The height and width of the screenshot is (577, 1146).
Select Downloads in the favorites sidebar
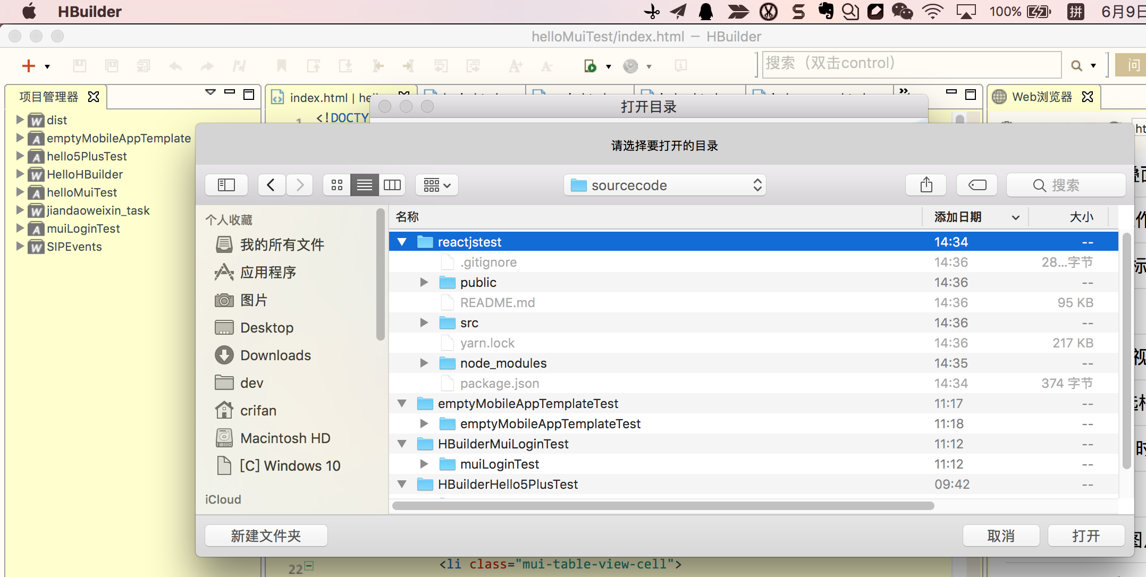(x=275, y=355)
